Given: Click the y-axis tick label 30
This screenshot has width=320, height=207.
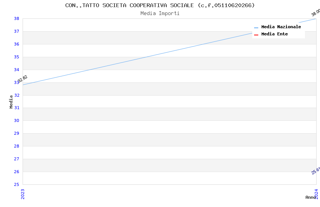Looking at the screenshot, I should pos(17,120).
